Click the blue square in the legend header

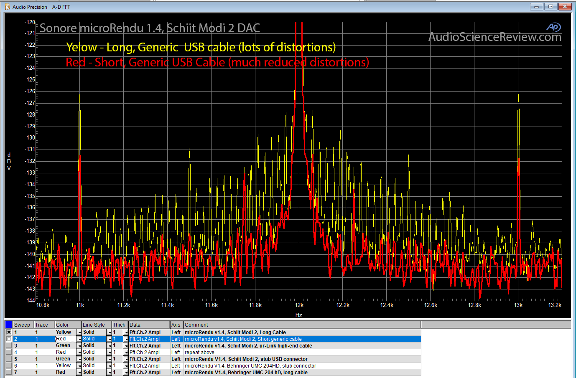point(9,325)
